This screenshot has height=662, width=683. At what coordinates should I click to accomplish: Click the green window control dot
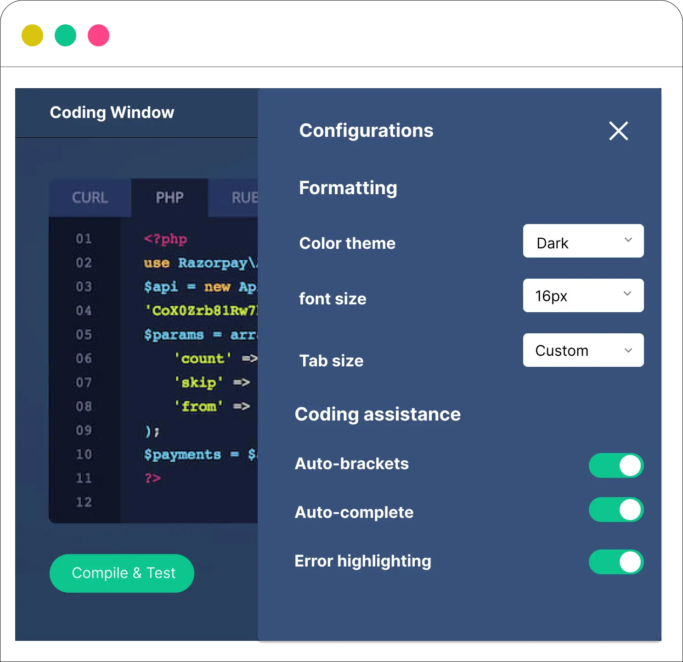(x=65, y=35)
